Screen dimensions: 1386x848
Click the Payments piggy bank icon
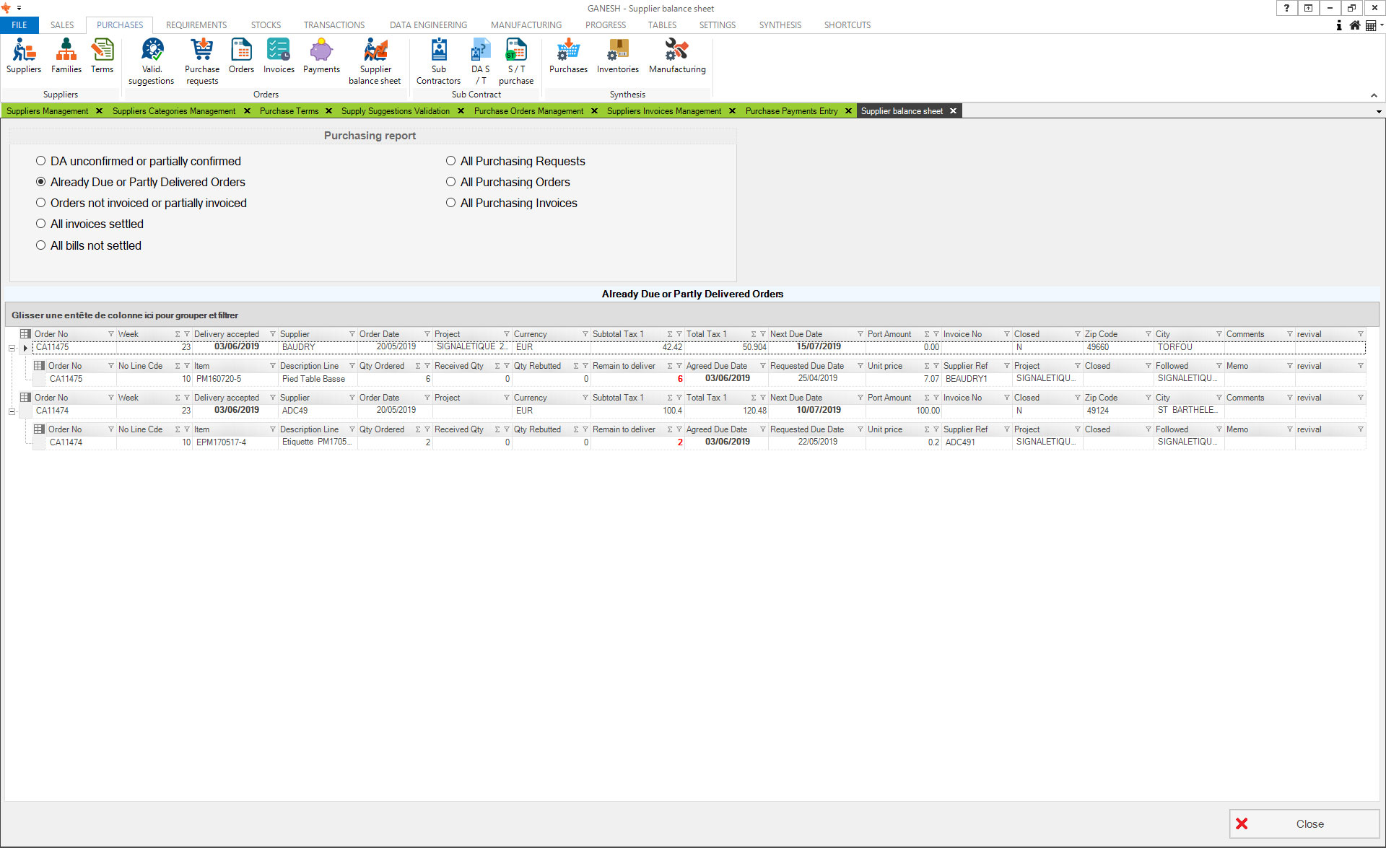coord(321,56)
